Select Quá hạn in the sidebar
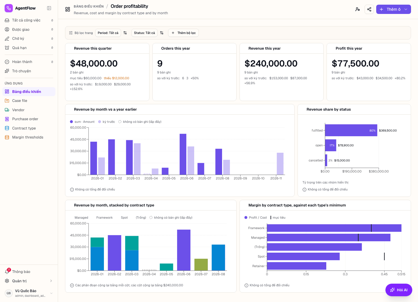Screen dimensions: 418x302 29,48
